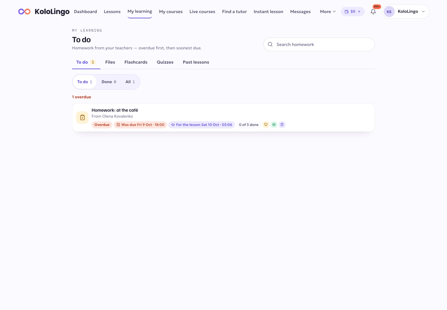Click the KS avatar circle
The width and height of the screenshot is (447, 310).
click(x=389, y=11)
